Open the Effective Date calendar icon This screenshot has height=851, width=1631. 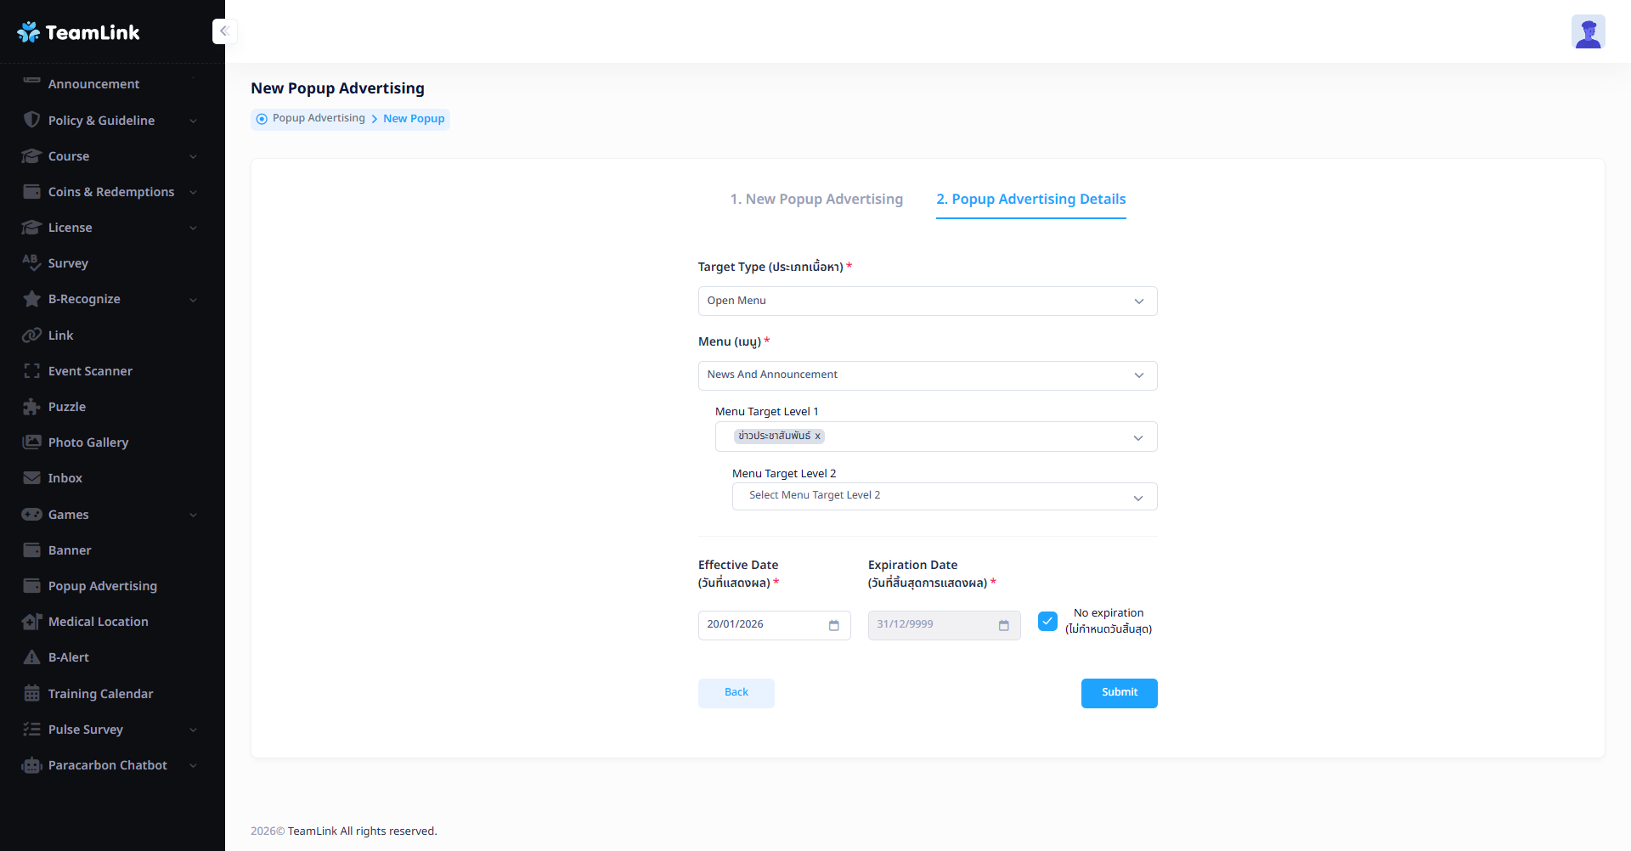pyautogui.click(x=833, y=625)
